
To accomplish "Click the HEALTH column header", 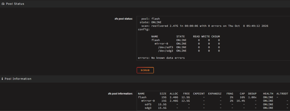I will [x=268, y=93].
